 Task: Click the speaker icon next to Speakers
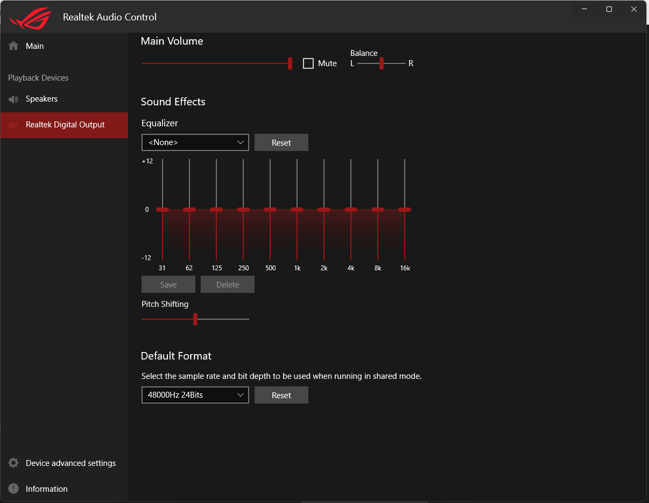(x=13, y=99)
